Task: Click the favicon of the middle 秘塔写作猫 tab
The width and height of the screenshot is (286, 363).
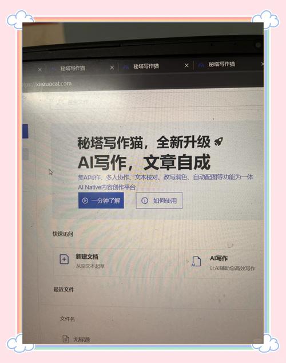Action: tap(126, 67)
